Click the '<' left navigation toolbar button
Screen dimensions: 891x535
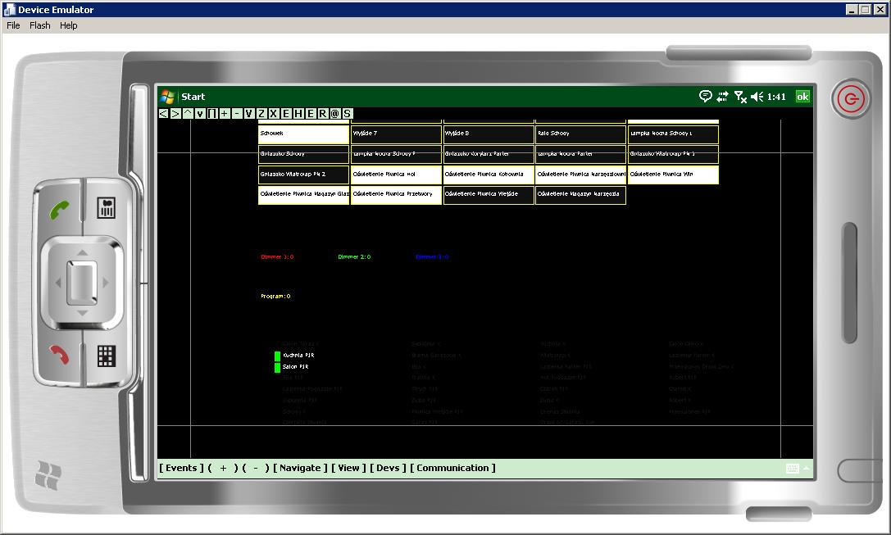(x=163, y=114)
